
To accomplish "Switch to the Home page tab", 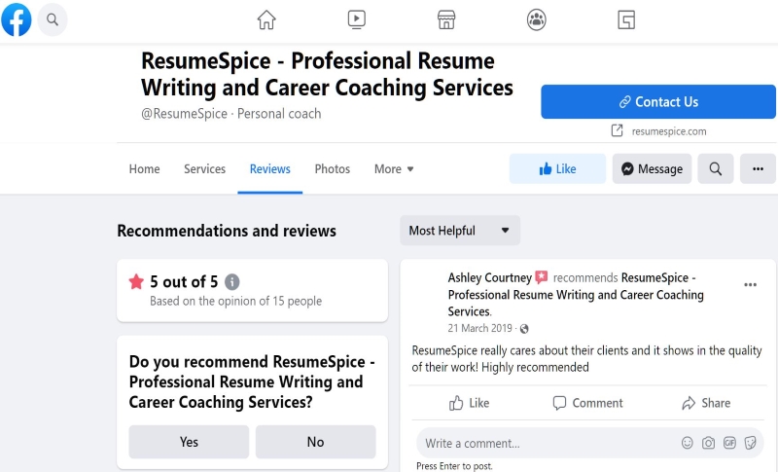I will pyautogui.click(x=144, y=168).
